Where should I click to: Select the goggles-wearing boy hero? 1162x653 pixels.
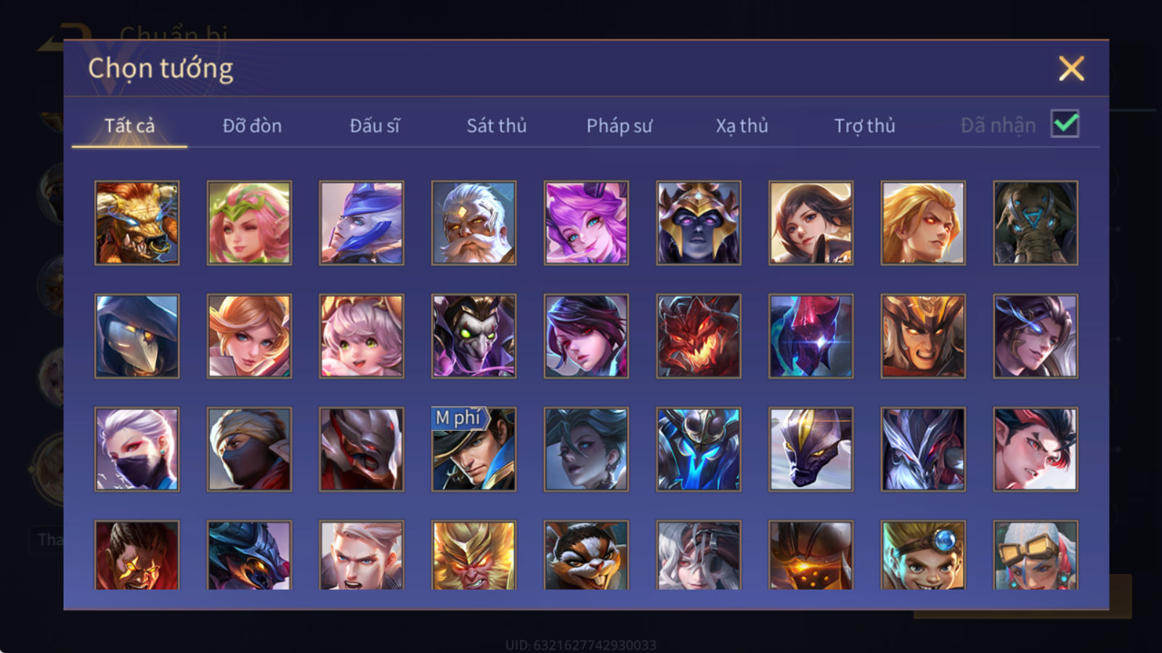click(923, 555)
